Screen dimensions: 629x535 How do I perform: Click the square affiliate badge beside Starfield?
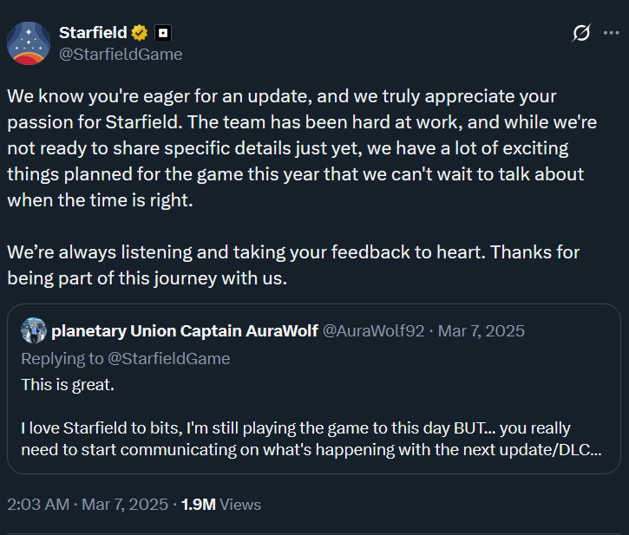pyautogui.click(x=163, y=33)
